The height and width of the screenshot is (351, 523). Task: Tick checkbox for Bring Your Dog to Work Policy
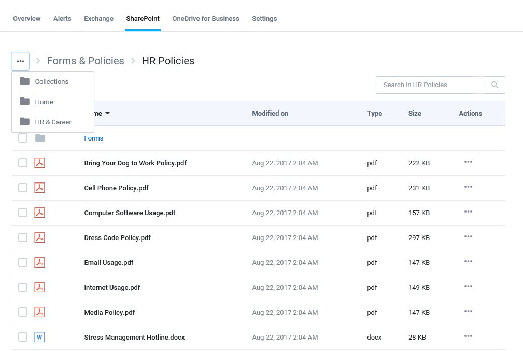[23, 163]
